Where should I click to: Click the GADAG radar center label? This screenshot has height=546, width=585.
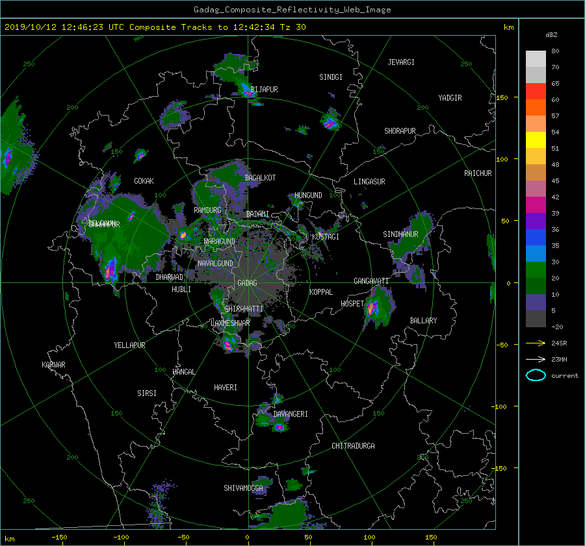tap(248, 283)
